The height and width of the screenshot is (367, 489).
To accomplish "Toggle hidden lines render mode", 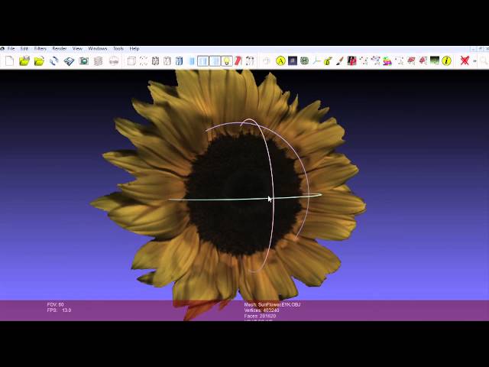I will click(167, 60).
